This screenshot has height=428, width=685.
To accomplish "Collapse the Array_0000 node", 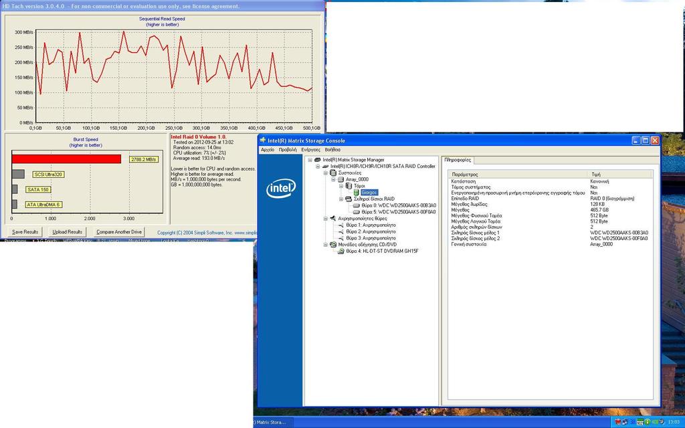I will click(x=334, y=179).
